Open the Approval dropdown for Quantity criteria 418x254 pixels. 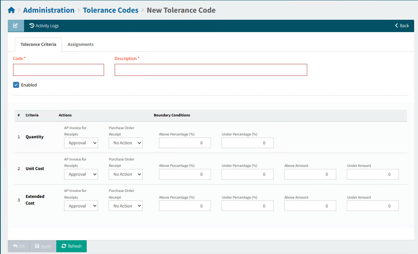(x=81, y=143)
